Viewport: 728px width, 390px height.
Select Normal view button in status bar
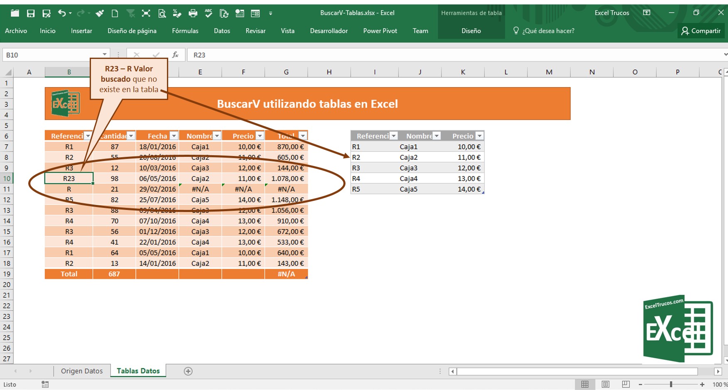[x=585, y=385]
